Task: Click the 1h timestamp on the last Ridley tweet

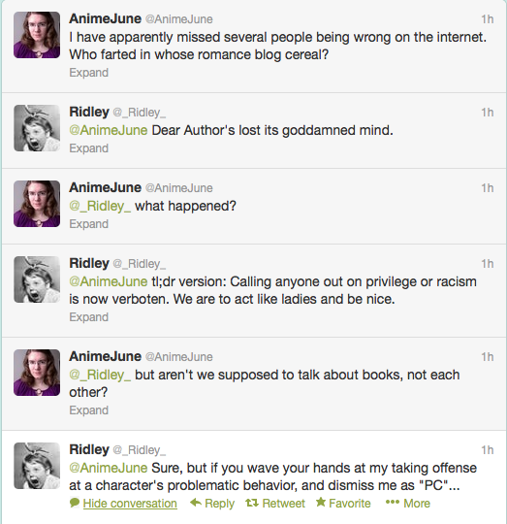Action: 488,450
